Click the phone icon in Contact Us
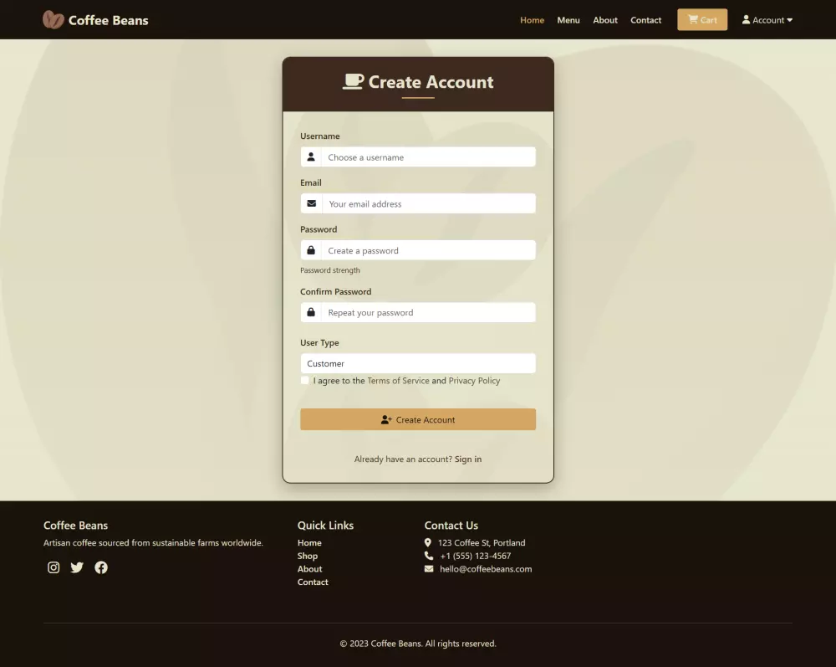836x667 pixels. tap(429, 556)
